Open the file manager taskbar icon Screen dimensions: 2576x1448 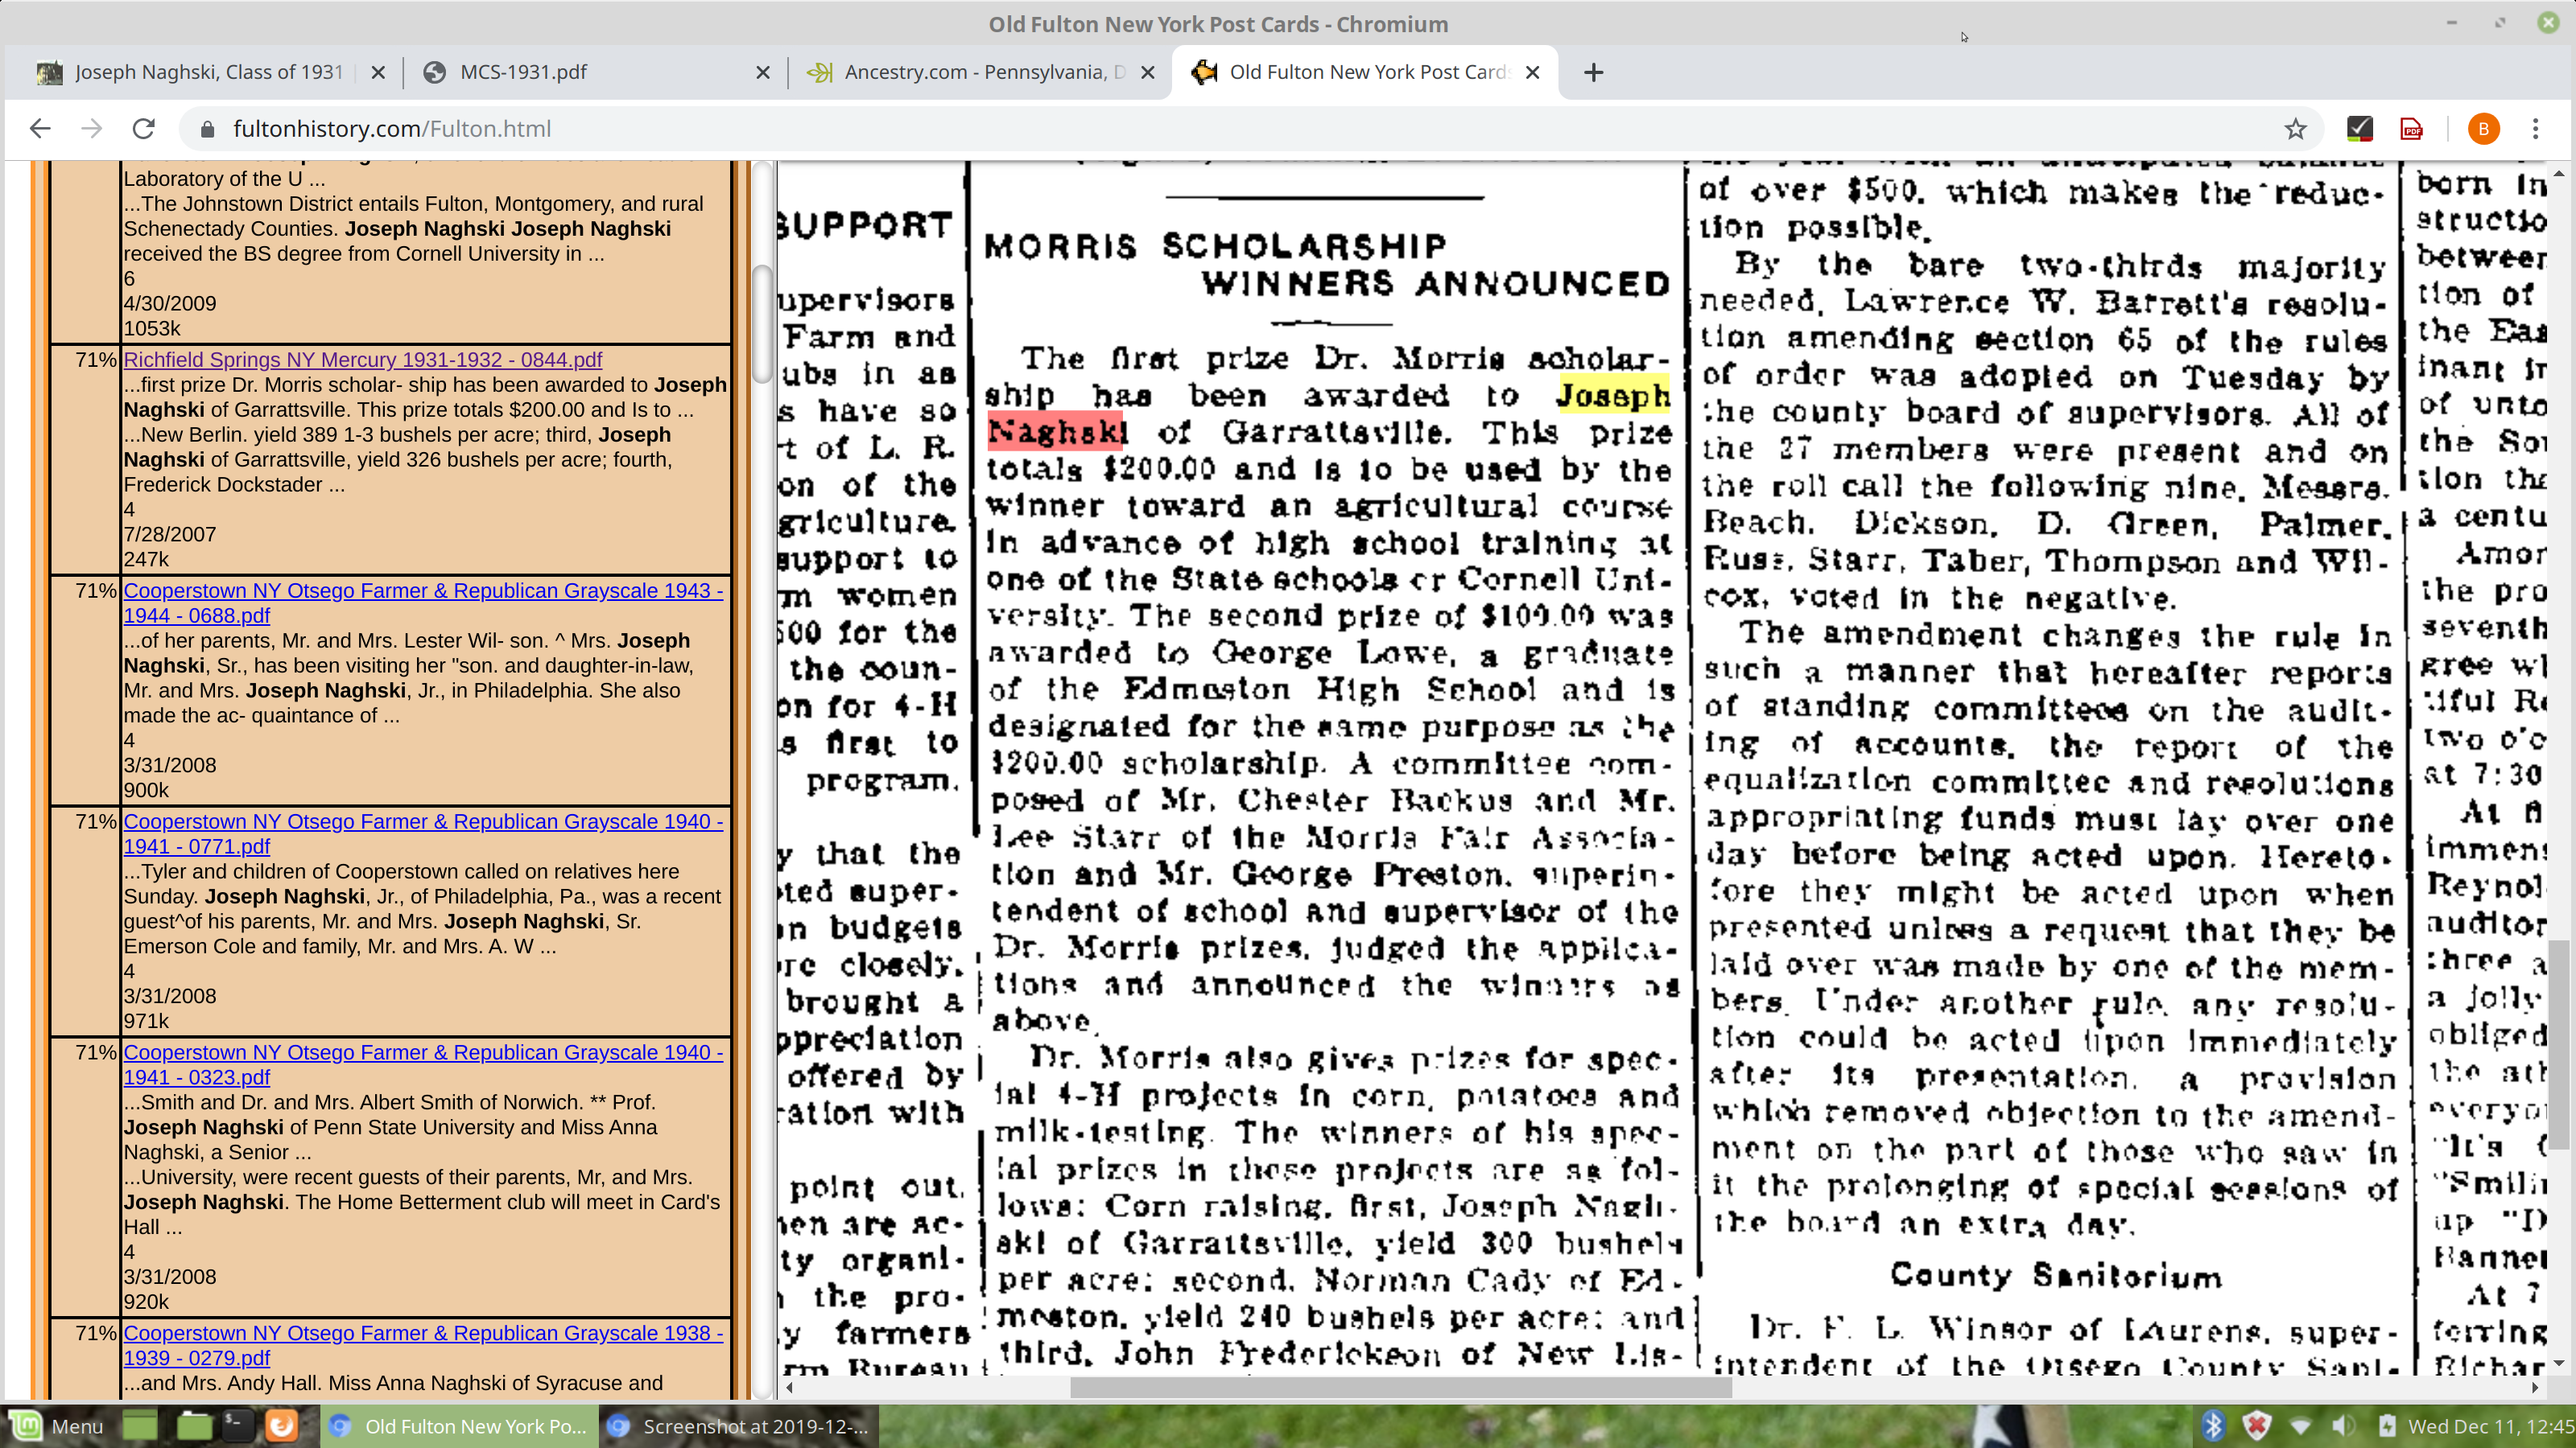point(194,1426)
